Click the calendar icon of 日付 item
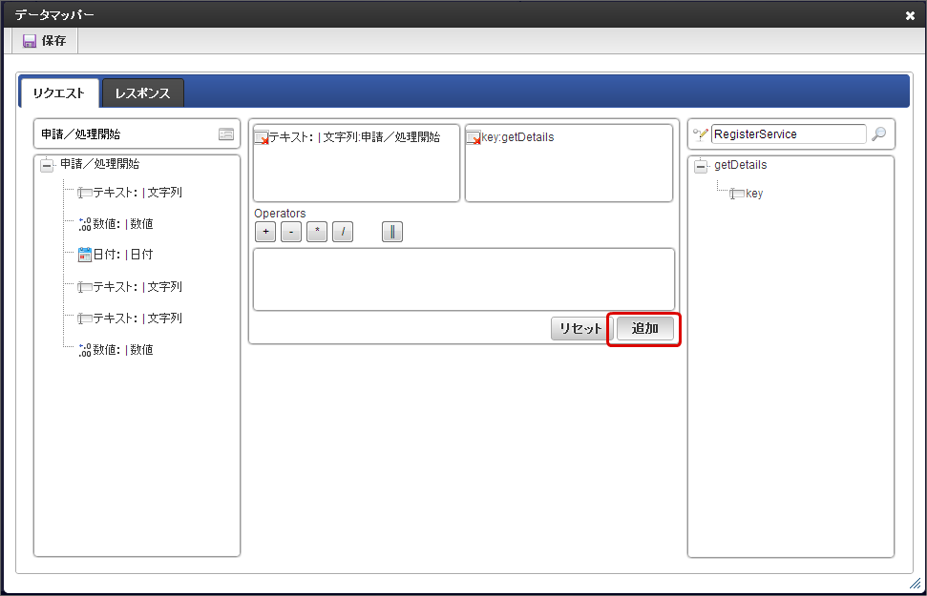The height and width of the screenshot is (596, 927). 85,255
